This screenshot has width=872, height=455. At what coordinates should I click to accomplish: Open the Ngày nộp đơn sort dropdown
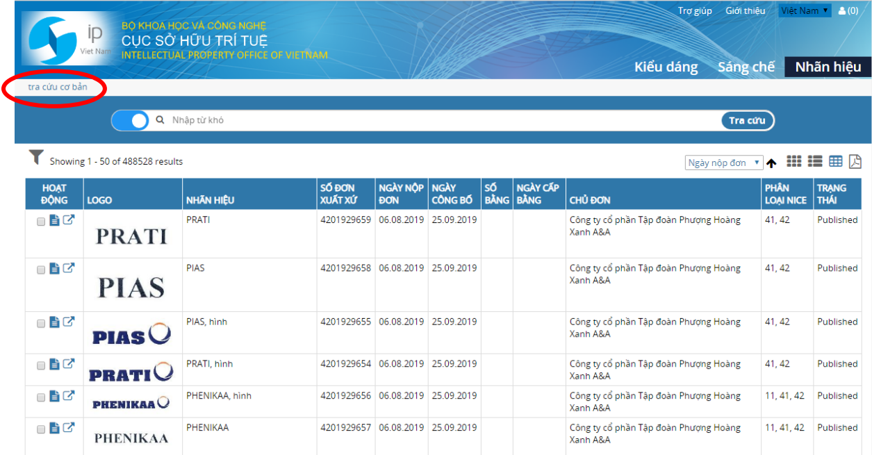point(724,163)
